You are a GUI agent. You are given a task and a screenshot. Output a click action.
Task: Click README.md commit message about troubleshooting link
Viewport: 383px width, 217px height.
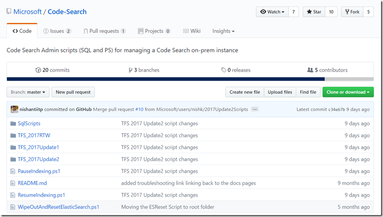pos(189,183)
